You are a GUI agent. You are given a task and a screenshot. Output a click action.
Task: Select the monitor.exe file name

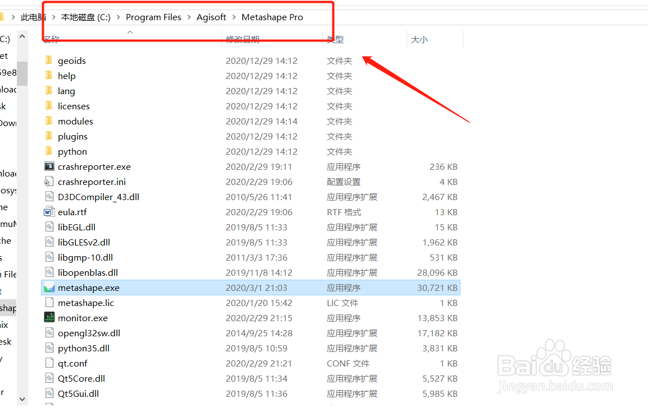pyautogui.click(x=83, y=318)
